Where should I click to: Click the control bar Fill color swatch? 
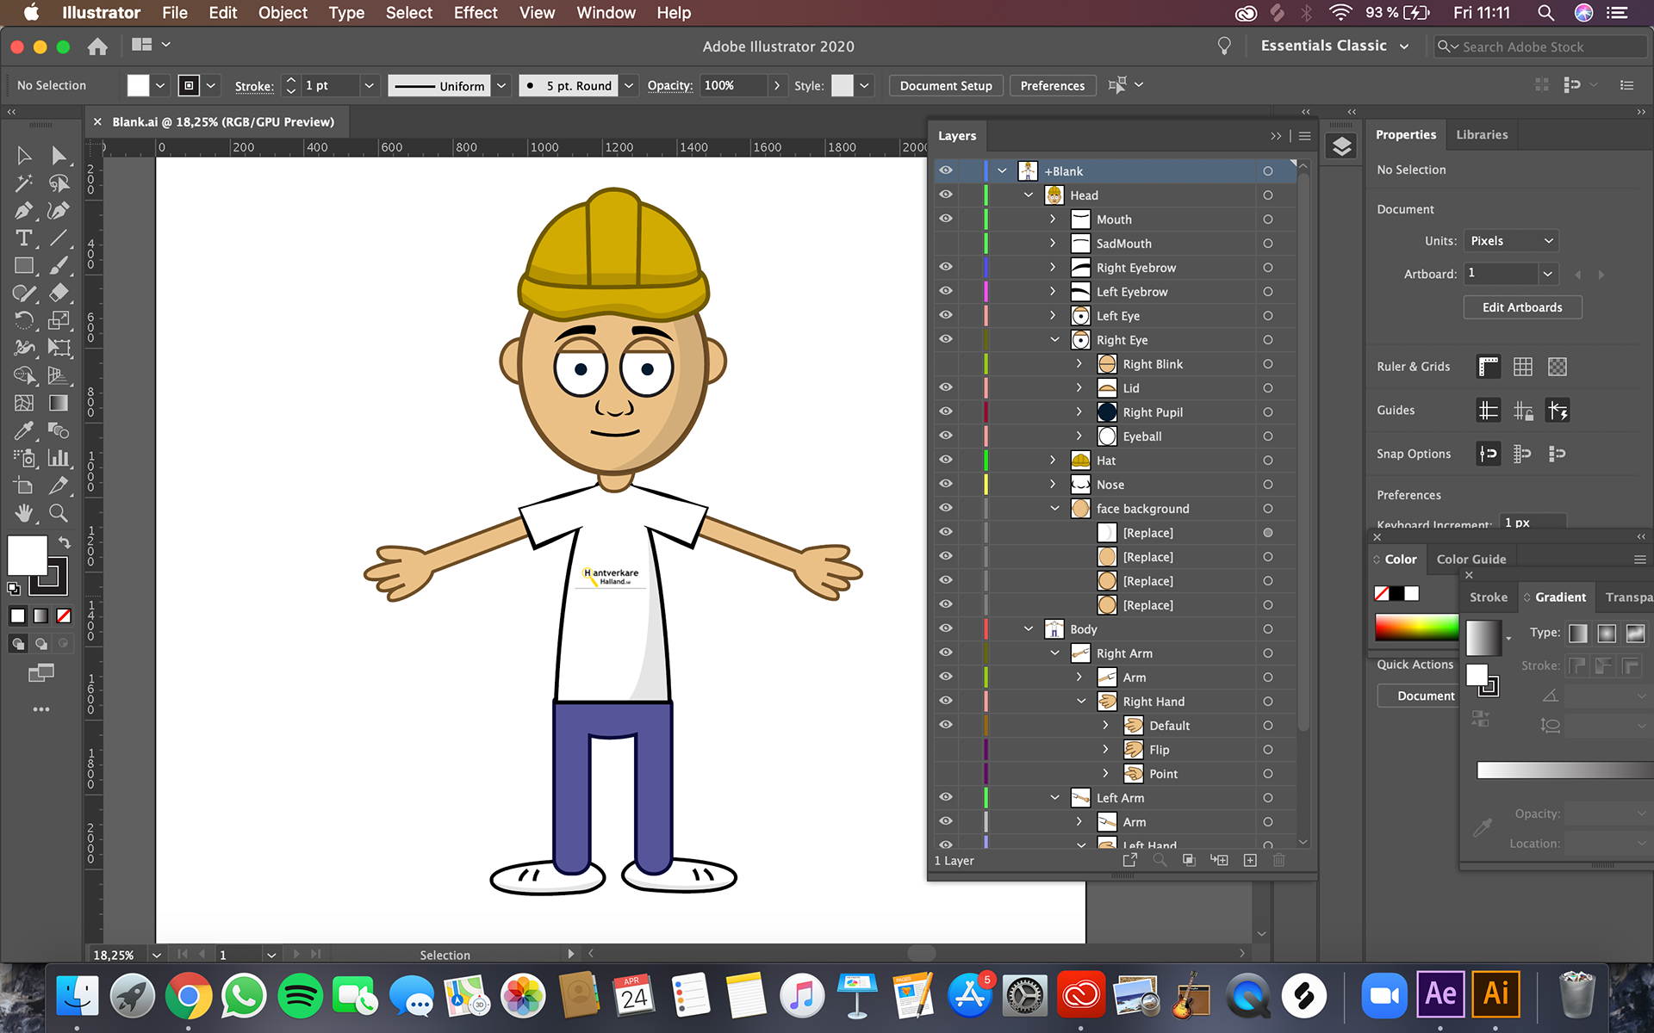click(x=138, y=85)
